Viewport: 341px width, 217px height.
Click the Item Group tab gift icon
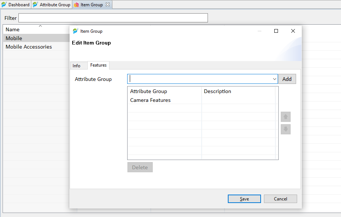coord(76,4)
